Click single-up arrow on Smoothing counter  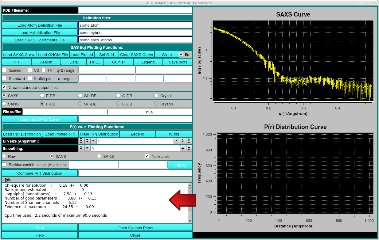point(183,148)
